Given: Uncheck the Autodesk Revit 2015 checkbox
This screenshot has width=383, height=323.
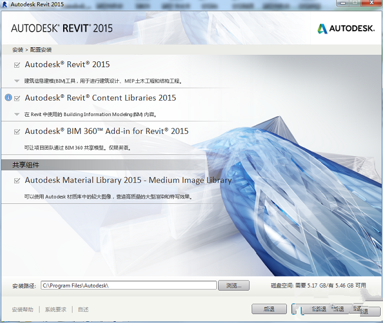Looking at the screenshot, I should [x=17, y=65].
